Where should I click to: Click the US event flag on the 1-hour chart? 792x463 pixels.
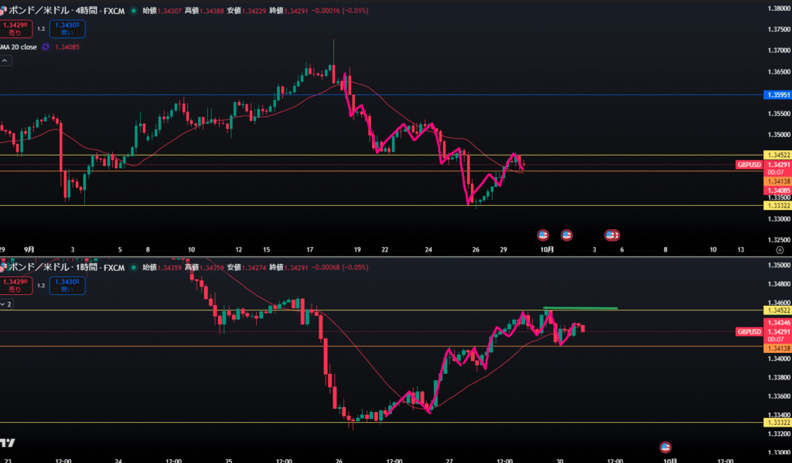pos(664,447)
